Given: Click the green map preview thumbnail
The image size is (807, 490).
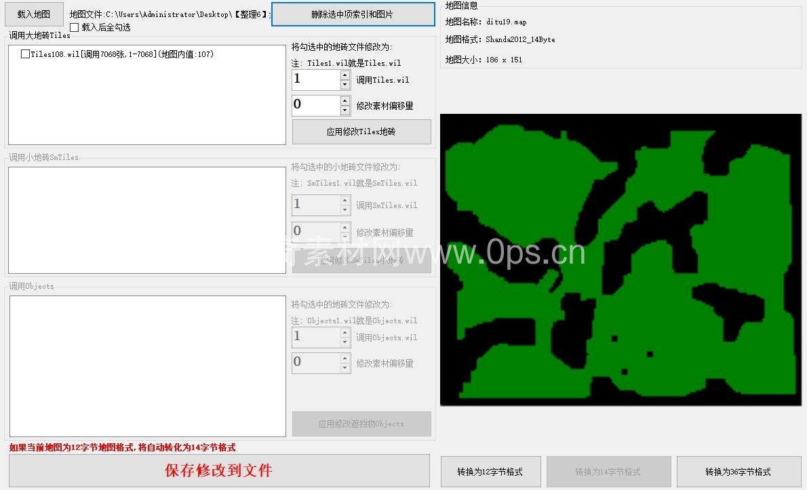Looking at the screenshot, I should coord(621,260).
